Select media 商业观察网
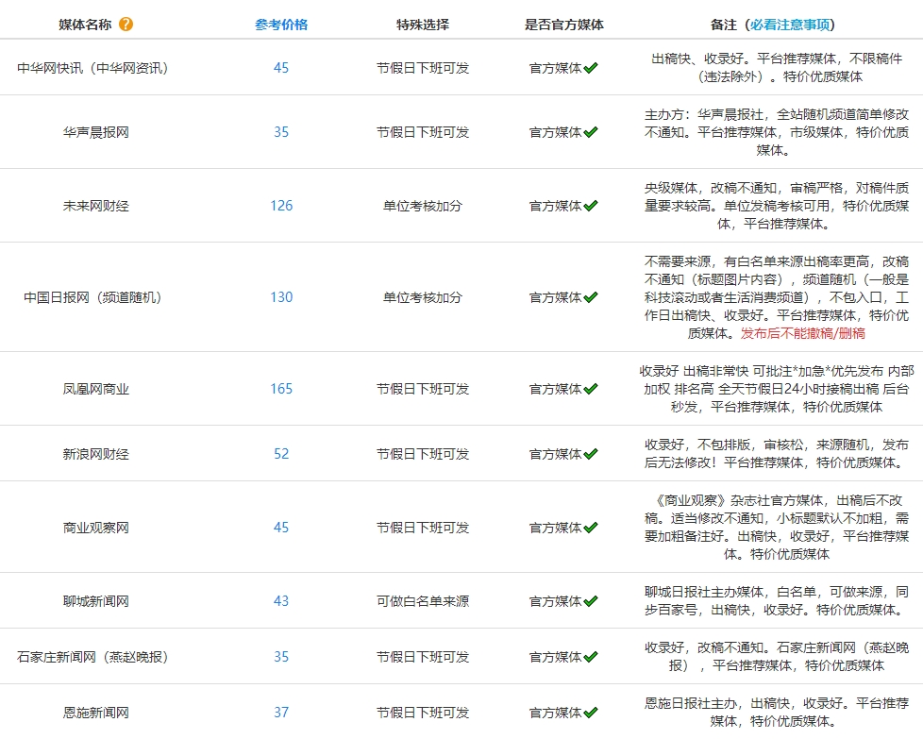Image resolution: width=923 pixels, height=739 pixels. (96, 528)
